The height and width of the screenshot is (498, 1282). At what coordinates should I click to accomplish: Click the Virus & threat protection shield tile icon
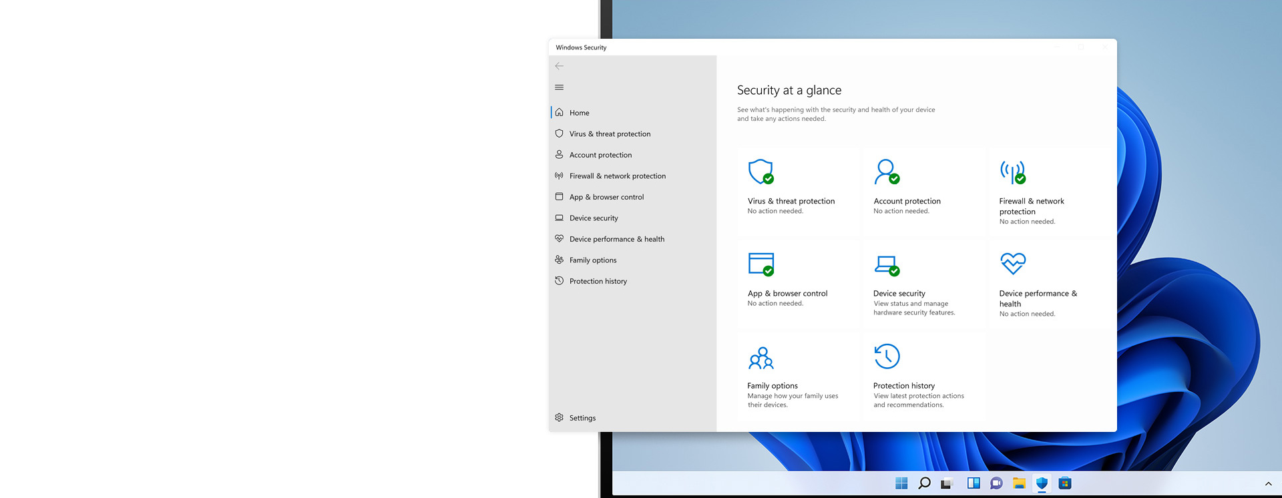(x=761, y=172)
